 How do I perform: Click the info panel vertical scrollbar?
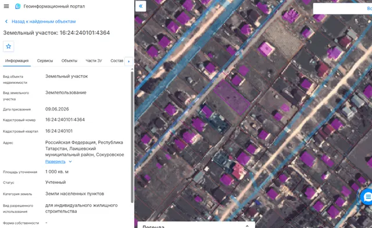point(132,137)
